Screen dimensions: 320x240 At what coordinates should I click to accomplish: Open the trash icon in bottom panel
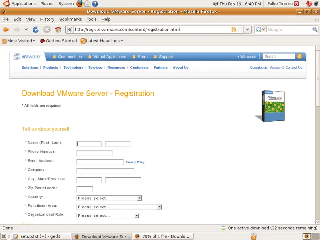tap(254, 236)
